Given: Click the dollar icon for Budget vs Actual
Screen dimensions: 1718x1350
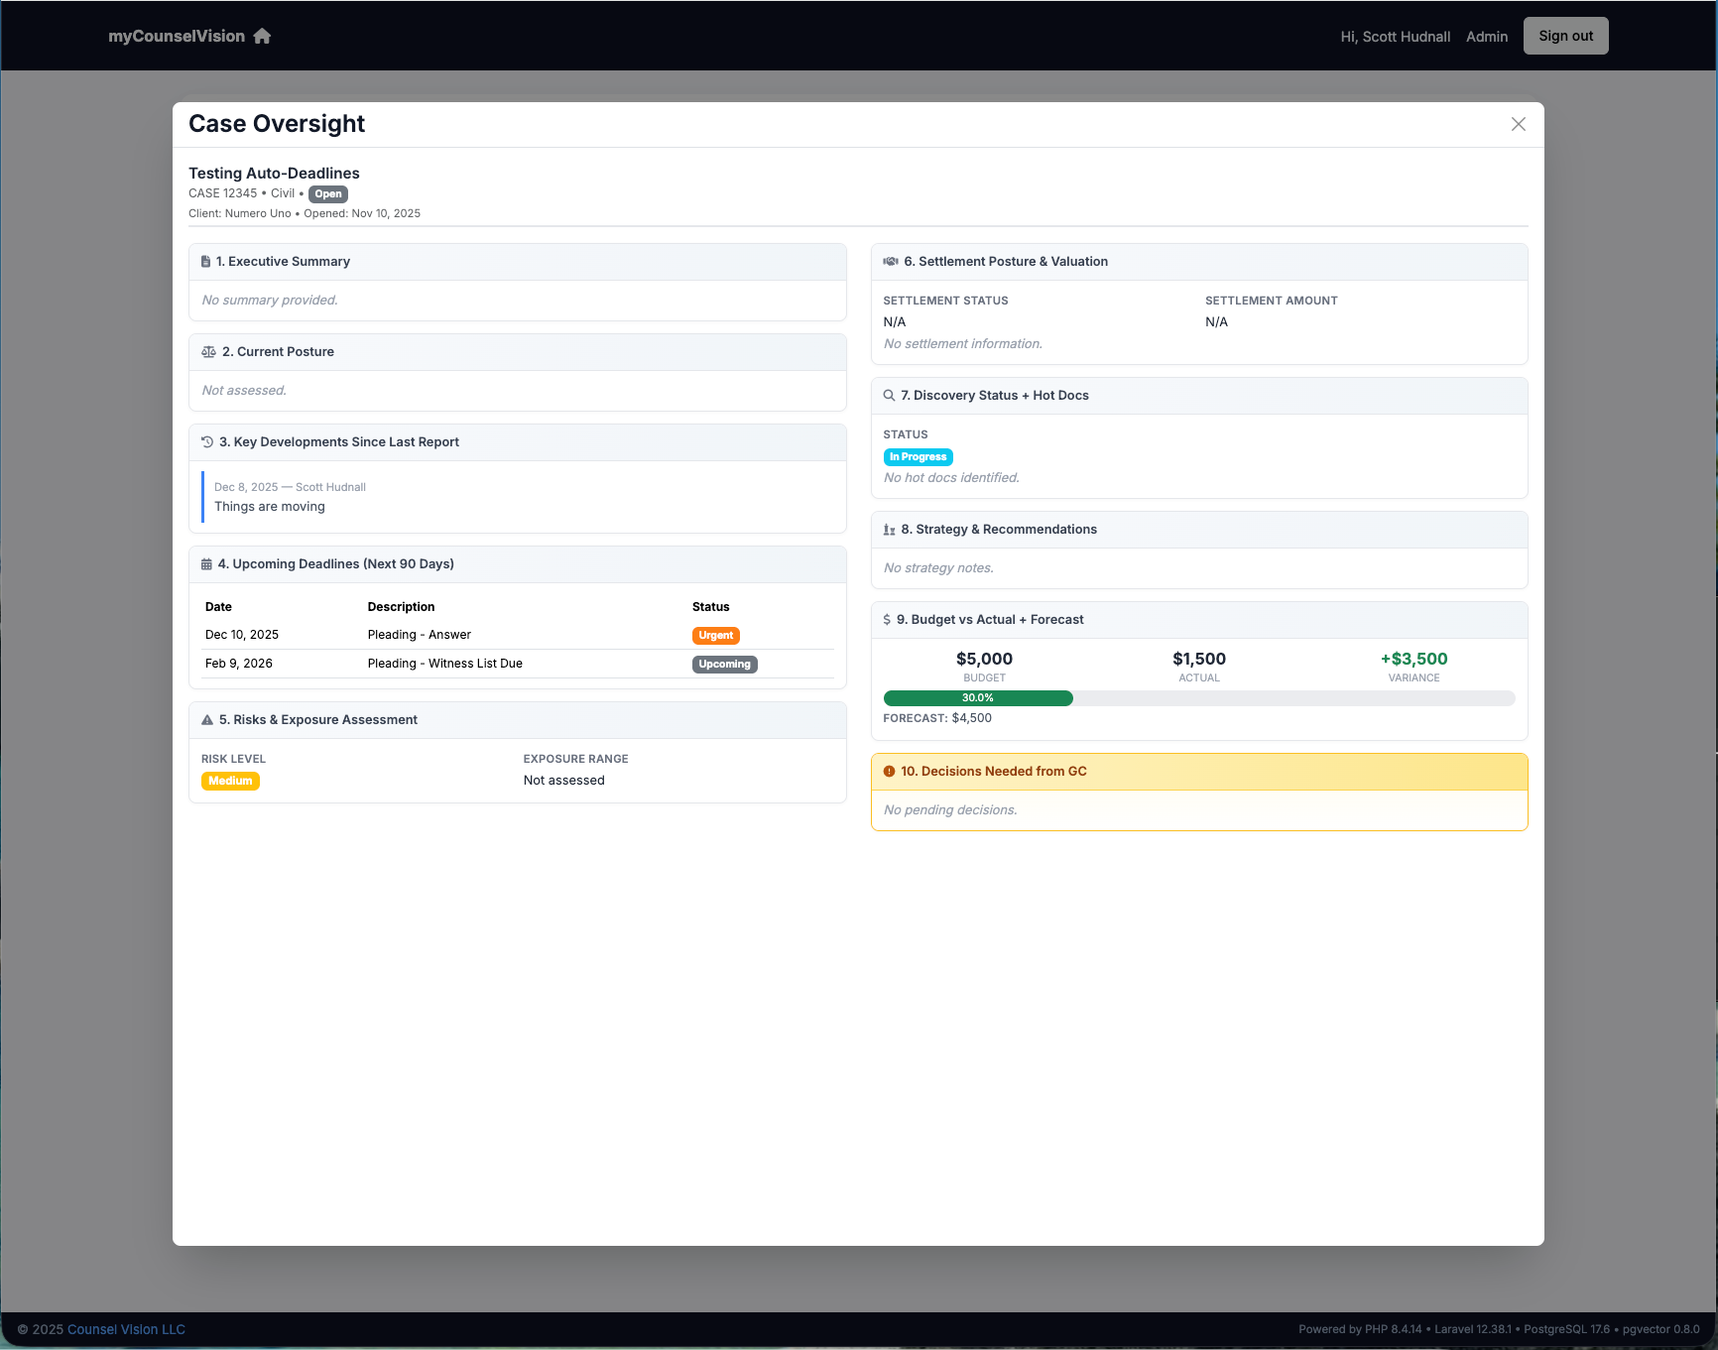Looking at the screenshot, I should (x=887, y=620).
